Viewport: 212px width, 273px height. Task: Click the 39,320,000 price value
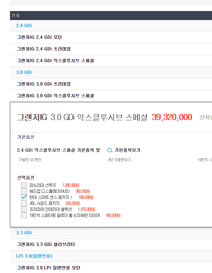172,117
